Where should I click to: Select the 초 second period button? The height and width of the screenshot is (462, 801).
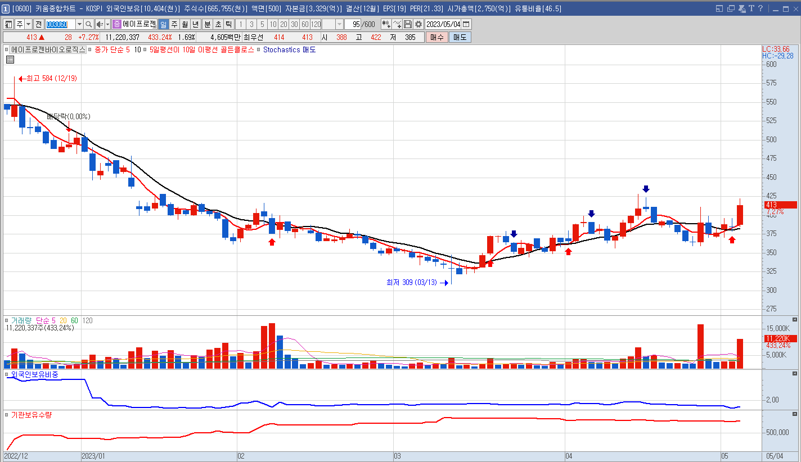218,24
